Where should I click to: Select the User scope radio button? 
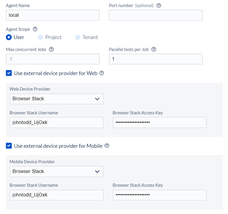pyautogui.click(x=9, y=37)
